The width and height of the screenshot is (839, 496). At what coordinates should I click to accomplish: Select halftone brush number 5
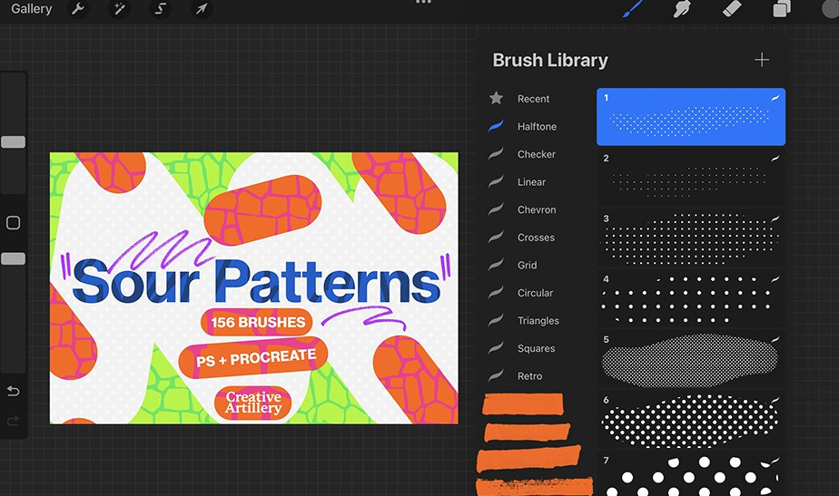691,358
